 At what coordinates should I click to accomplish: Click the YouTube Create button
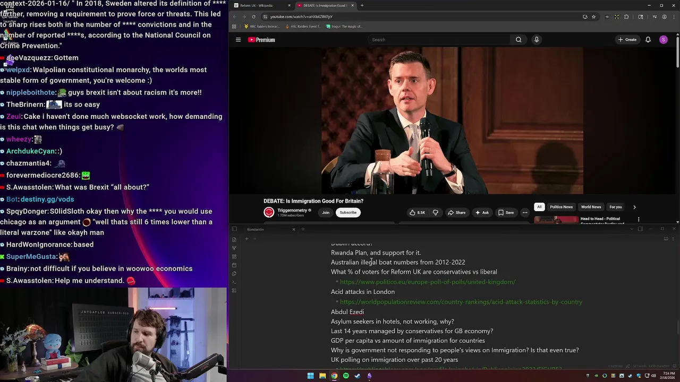point(627,40)
